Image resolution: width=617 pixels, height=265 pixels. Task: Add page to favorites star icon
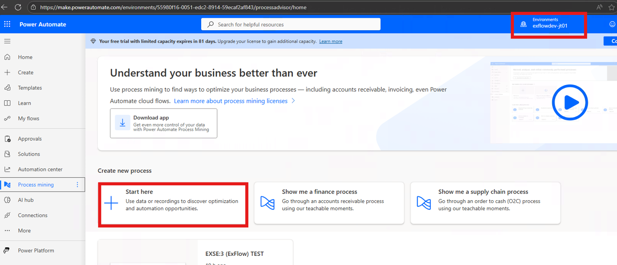click(612, 7)
